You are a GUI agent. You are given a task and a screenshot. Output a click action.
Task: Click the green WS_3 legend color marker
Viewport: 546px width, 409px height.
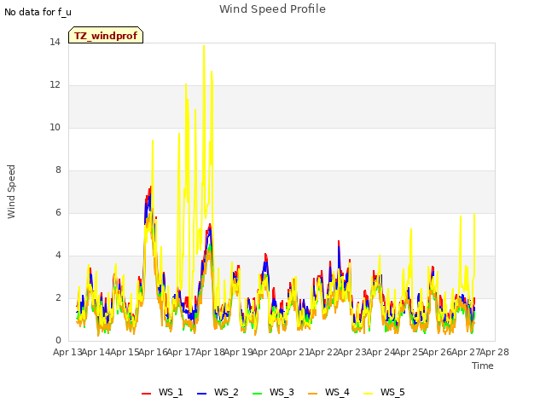click(258, 394)
